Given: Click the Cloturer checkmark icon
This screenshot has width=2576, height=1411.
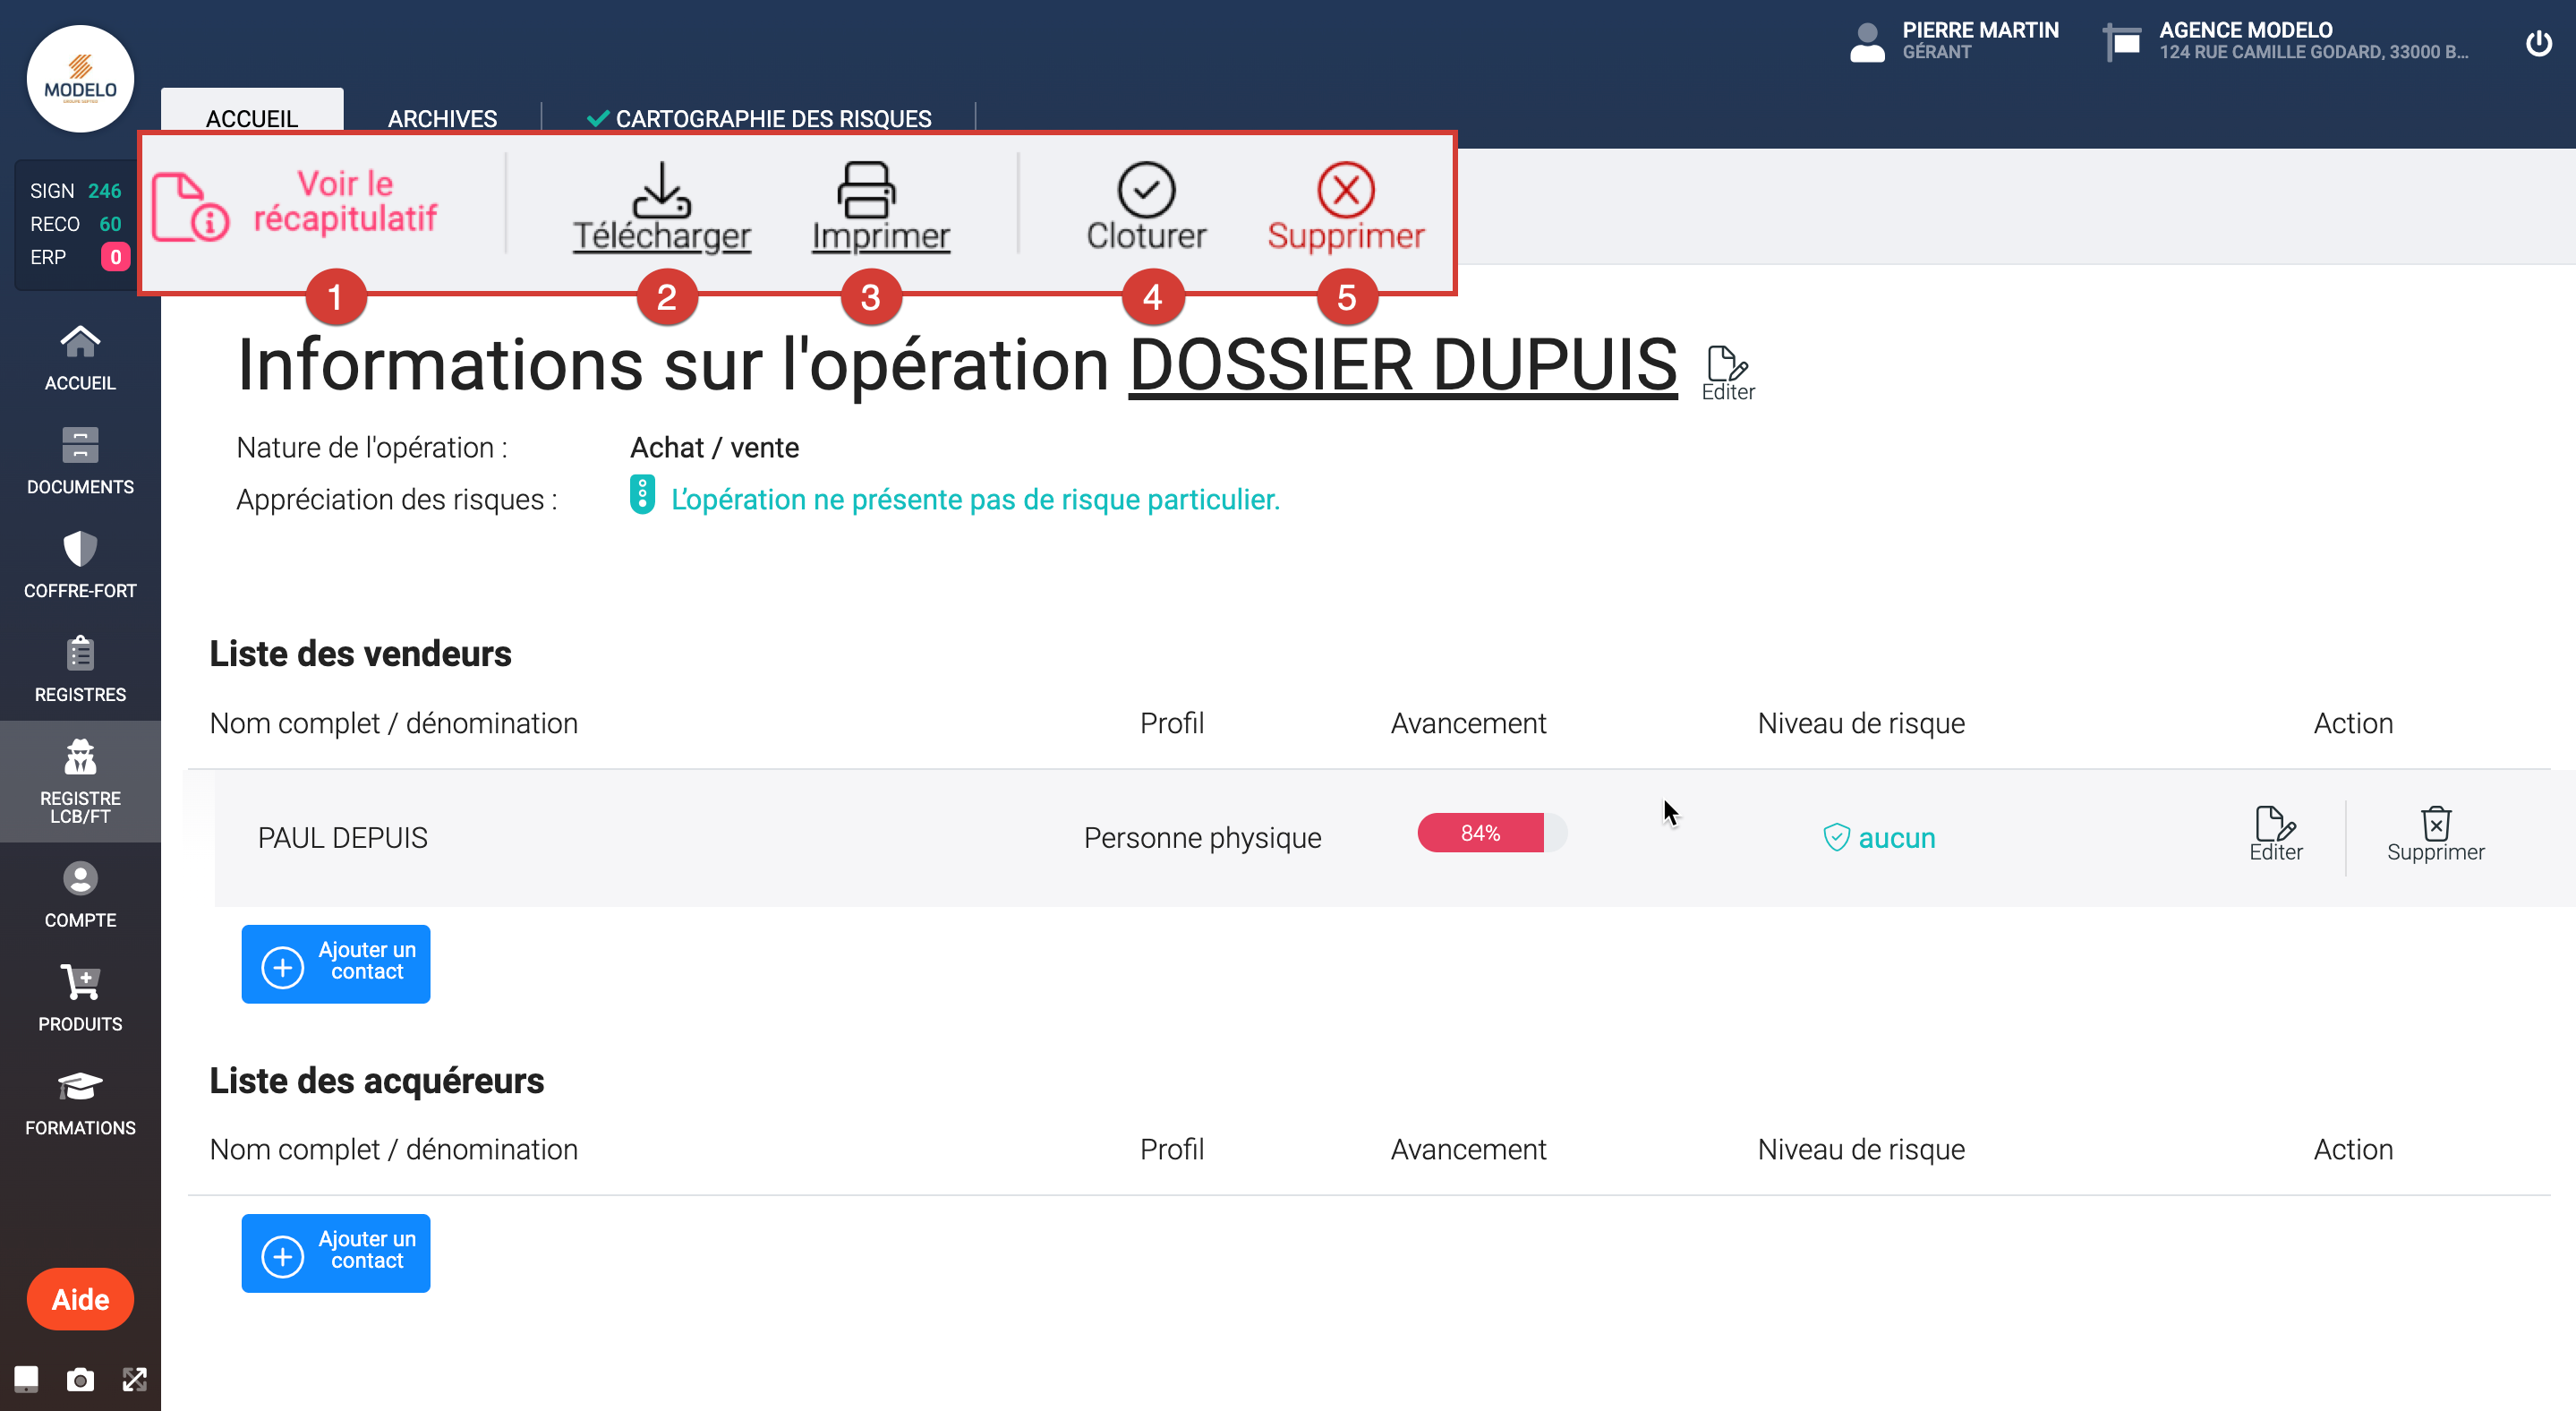Looking at the screenshot, I should [x=1146, y=190].
